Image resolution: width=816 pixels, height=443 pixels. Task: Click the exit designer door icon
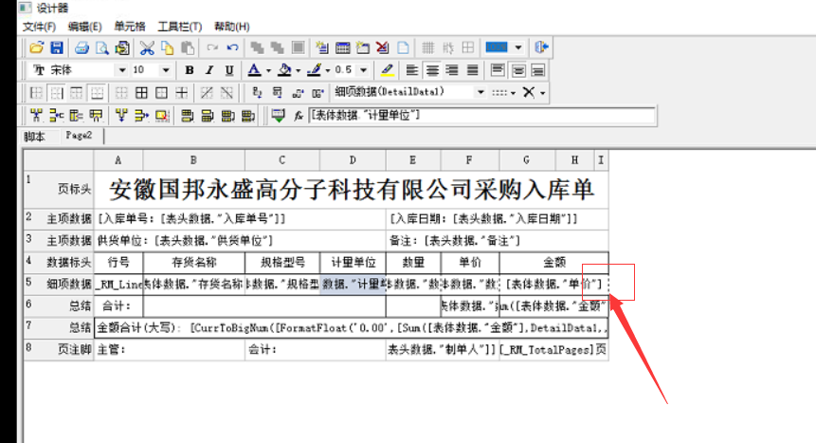(x=541, y=47)
